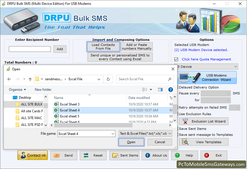Open ALL SITE MAC folder
This screenshot has height=169, width=247.
pyautogui.click(x=29, y=118)
